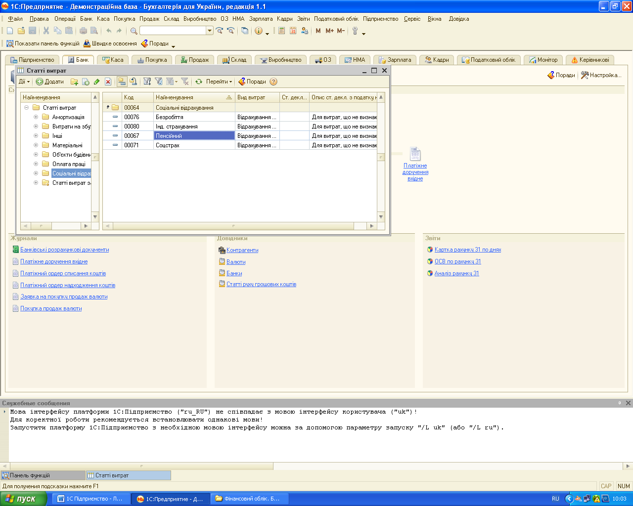Switch to the Монітор tab
Viewport: 633px width, 506px height.
543,60
